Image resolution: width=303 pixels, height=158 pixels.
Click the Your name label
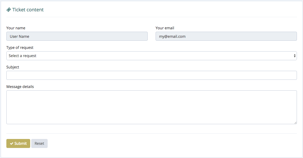point(16,28)
